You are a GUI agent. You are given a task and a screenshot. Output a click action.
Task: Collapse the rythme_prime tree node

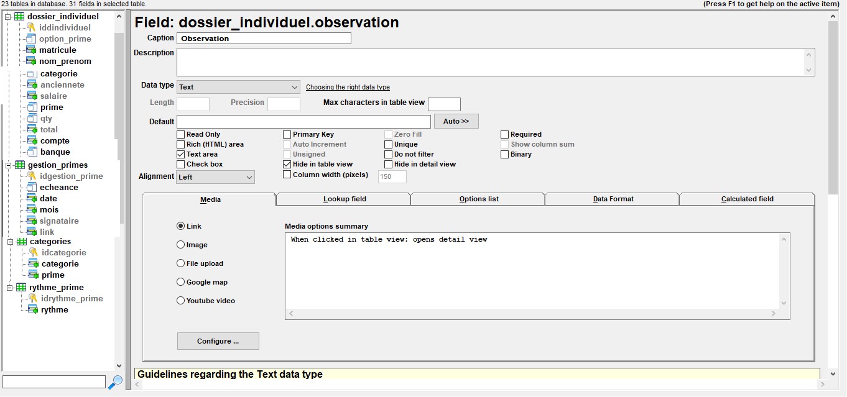click(x=9, y=288)
